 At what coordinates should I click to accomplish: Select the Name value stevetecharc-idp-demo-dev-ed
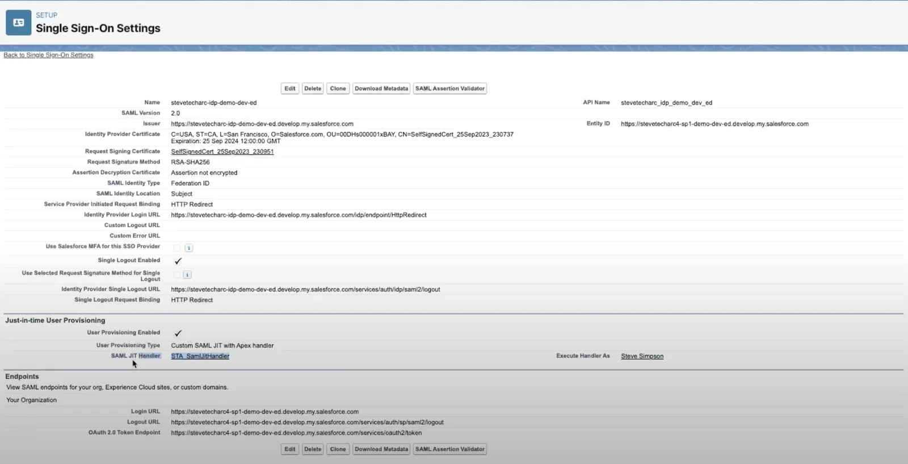pyautogui.click(x=214, y=103)
